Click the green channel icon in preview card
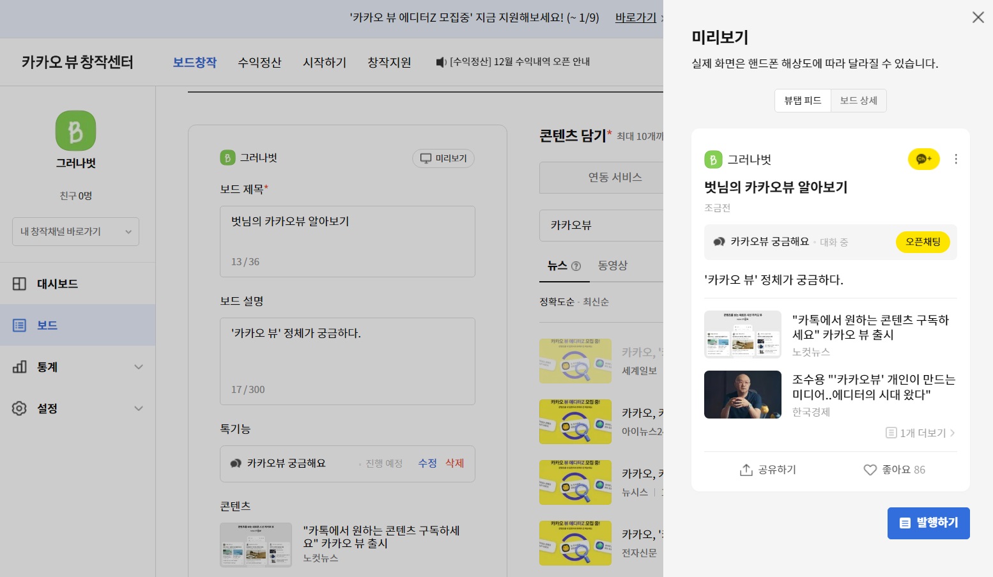The image size is (993, 577). click(713, 159)
